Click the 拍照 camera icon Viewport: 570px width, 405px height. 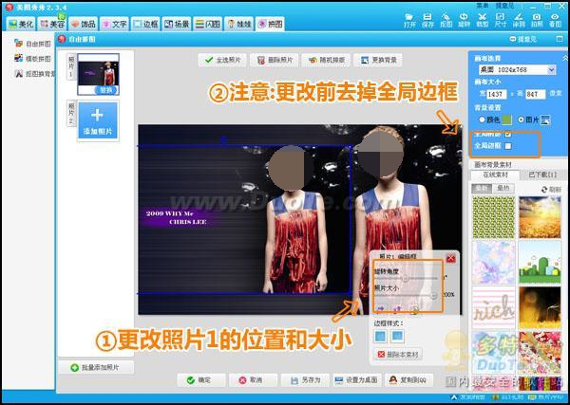537,21
